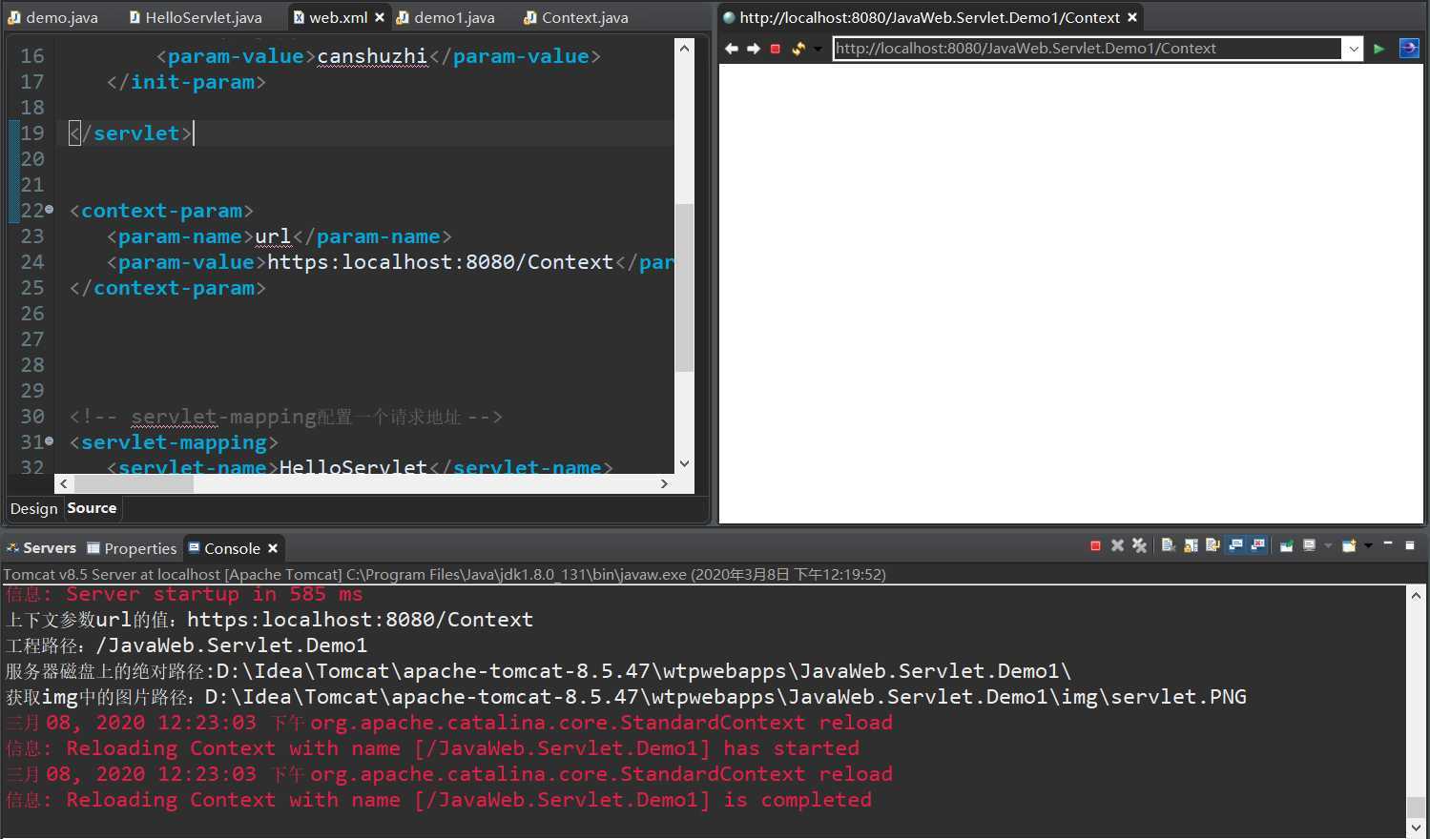Screen dimensions: 1430x839
Task: Stop loading the browser page
Action: click(x=776, y=49)
